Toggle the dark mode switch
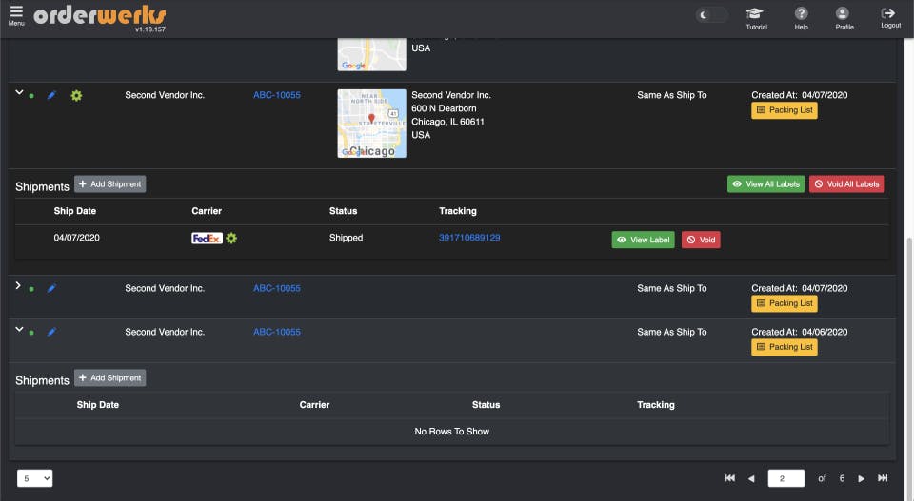Viewport: 914px width, 501px height. tap(711, 15)
